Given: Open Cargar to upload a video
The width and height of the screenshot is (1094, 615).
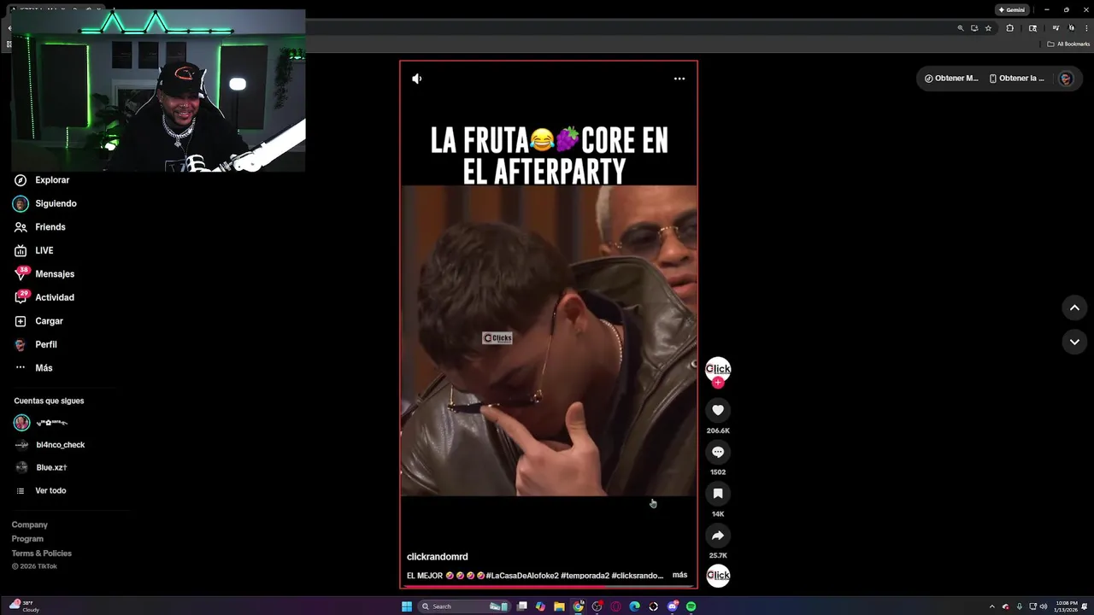Looking at the screenshot, I should (49, 321).
